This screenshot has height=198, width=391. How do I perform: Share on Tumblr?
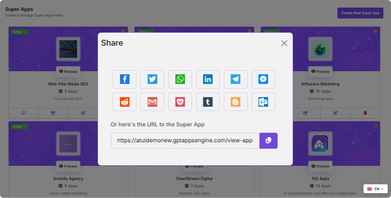pos(208,102)
